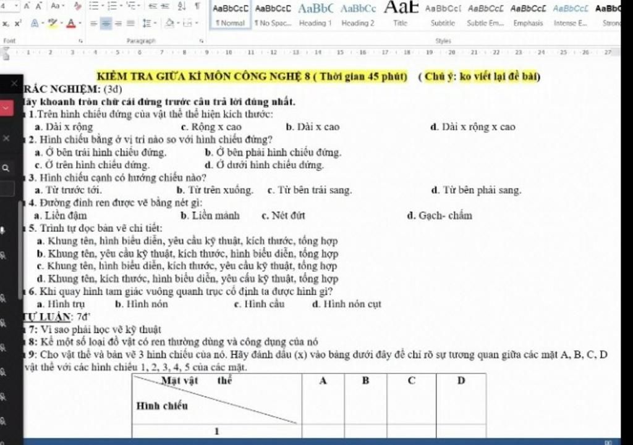Click answer 'b. Hình nón'
The width and height of the screenshot is (633, 445).
point(142,304)
